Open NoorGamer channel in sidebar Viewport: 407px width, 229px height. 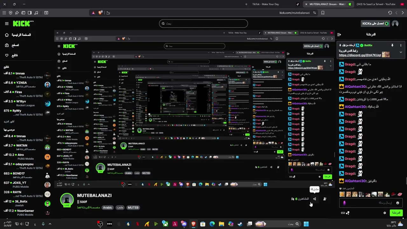pos(27,212)
